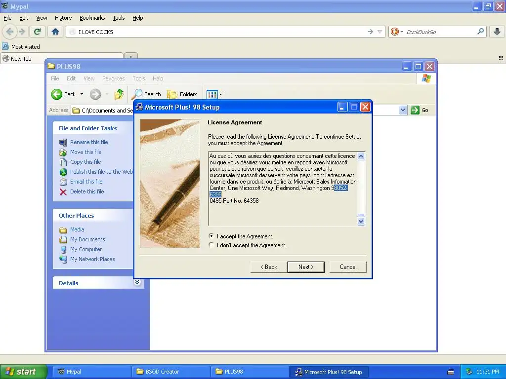506x379 pixels.
Task: Open the PLUS98 window Favorites menu
Action: [x=113, y=78]
